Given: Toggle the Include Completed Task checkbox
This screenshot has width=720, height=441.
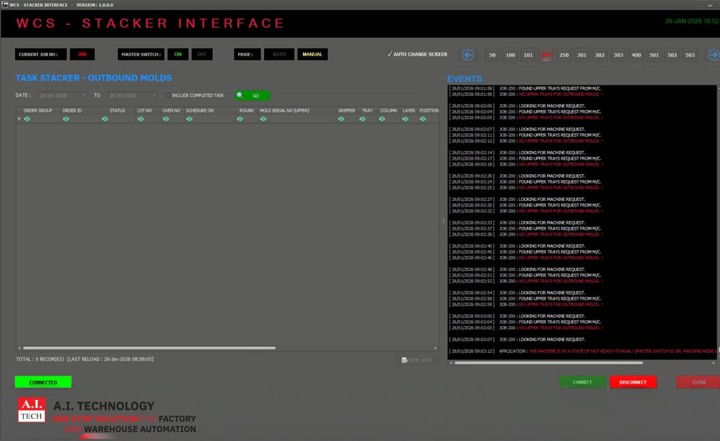Looking at the screenshot, I should coord(167,95).
